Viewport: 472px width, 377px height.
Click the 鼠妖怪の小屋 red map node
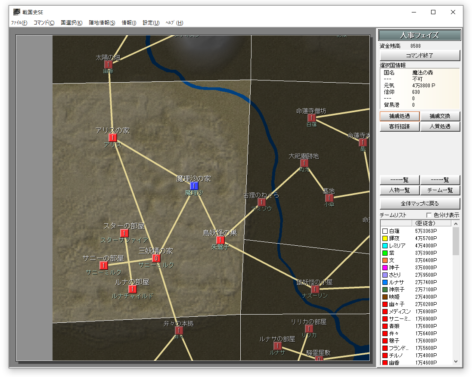pyautogui.click(x=315, y=289)
